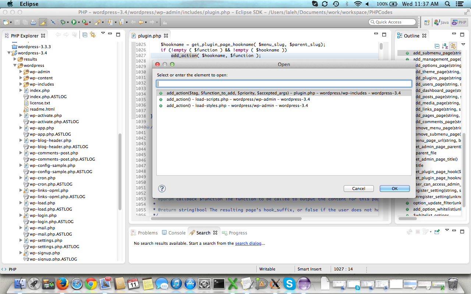471x294 pixels.
Task: Click OK in the Open dialog
Action: (395, 189)
